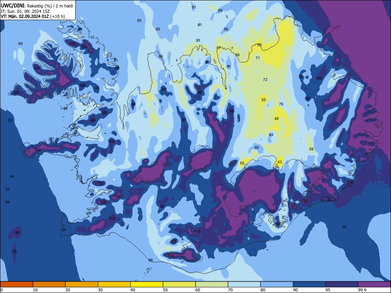Click the purple above-99.9 legend swatch
This screenshot has width=391, height=293.
click(x=374, y=284)
